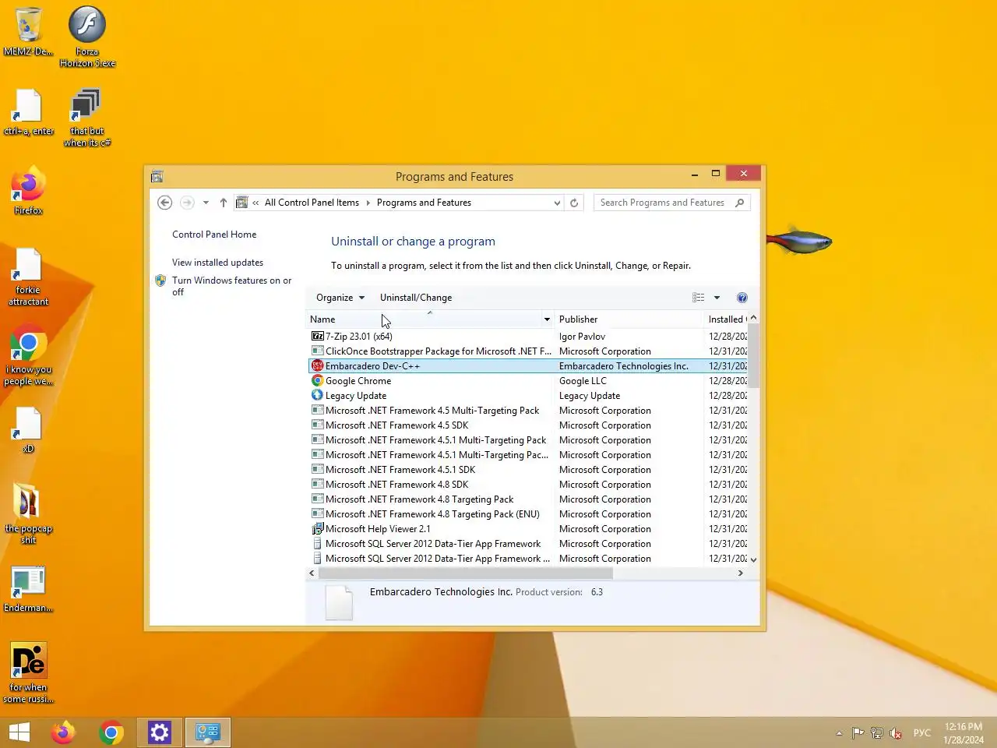997x748 pixels.
Task: Click the horizontal scrollbar right arrow
Action: [740, 573]
